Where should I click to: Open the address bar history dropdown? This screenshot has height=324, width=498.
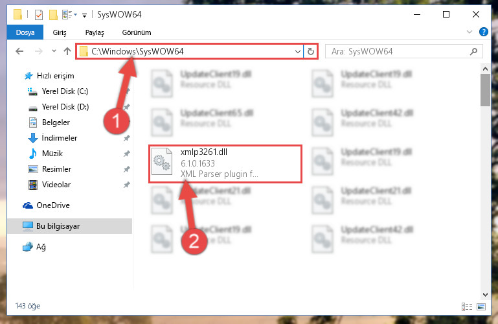click(x=298, y=51)
